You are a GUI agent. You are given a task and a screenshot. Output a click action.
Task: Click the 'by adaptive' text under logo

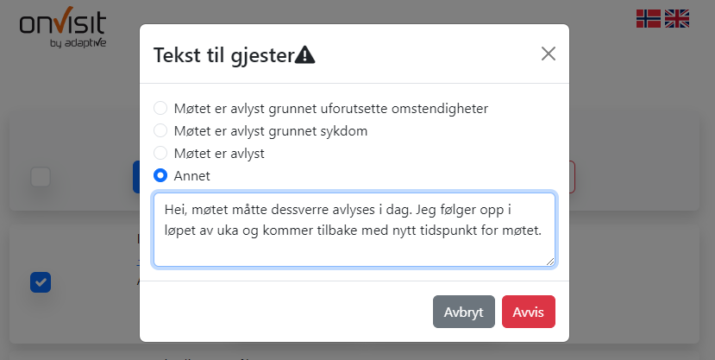(x=78, y=43)
